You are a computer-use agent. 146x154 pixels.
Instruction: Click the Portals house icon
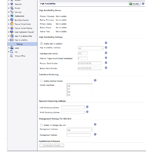coord(12,8)
